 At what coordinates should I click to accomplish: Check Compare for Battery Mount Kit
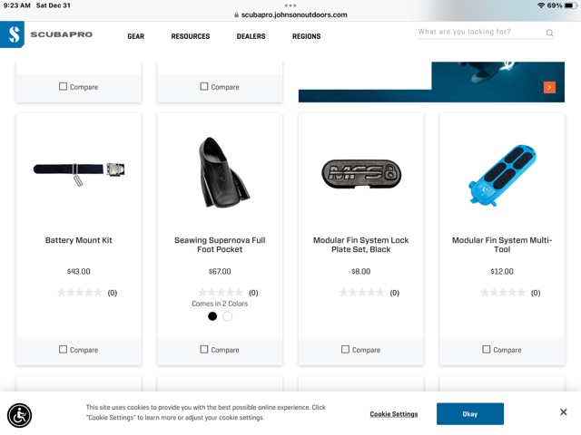[63, 349]
